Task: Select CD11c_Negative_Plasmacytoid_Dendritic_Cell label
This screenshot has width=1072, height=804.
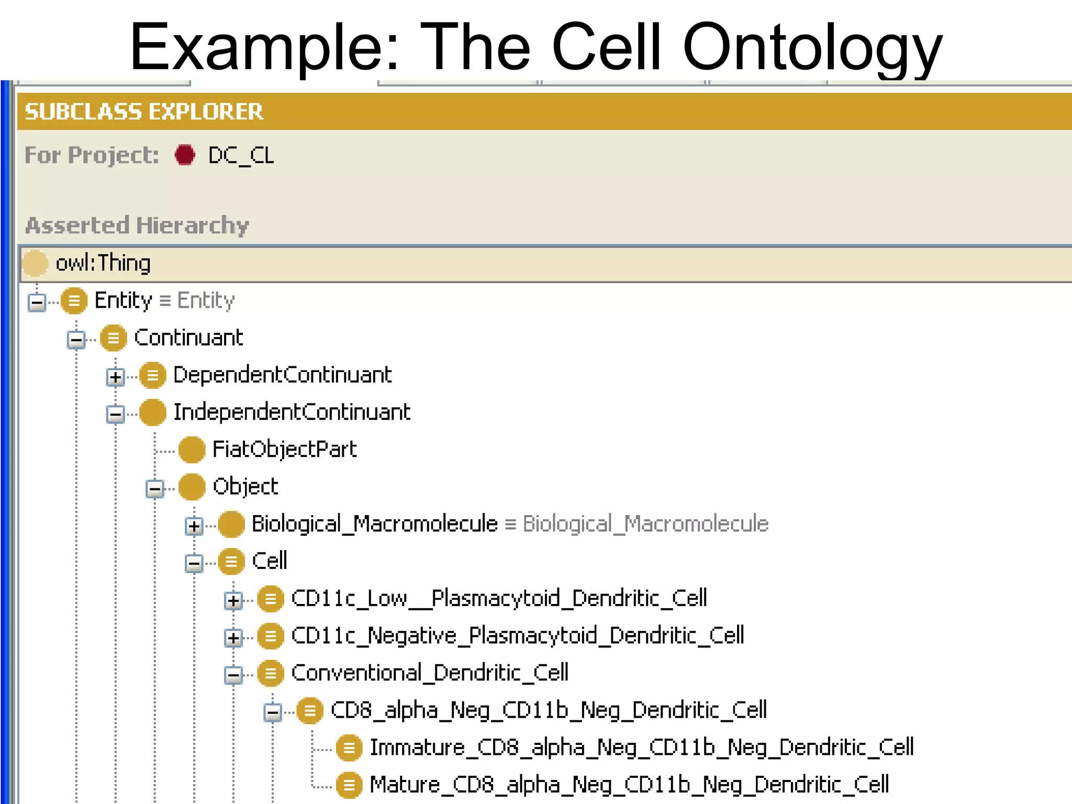Action: click(518, 635)
